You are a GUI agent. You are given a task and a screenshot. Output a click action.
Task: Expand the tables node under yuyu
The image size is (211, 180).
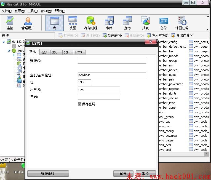pyautogui.click(x=14, y=55)
